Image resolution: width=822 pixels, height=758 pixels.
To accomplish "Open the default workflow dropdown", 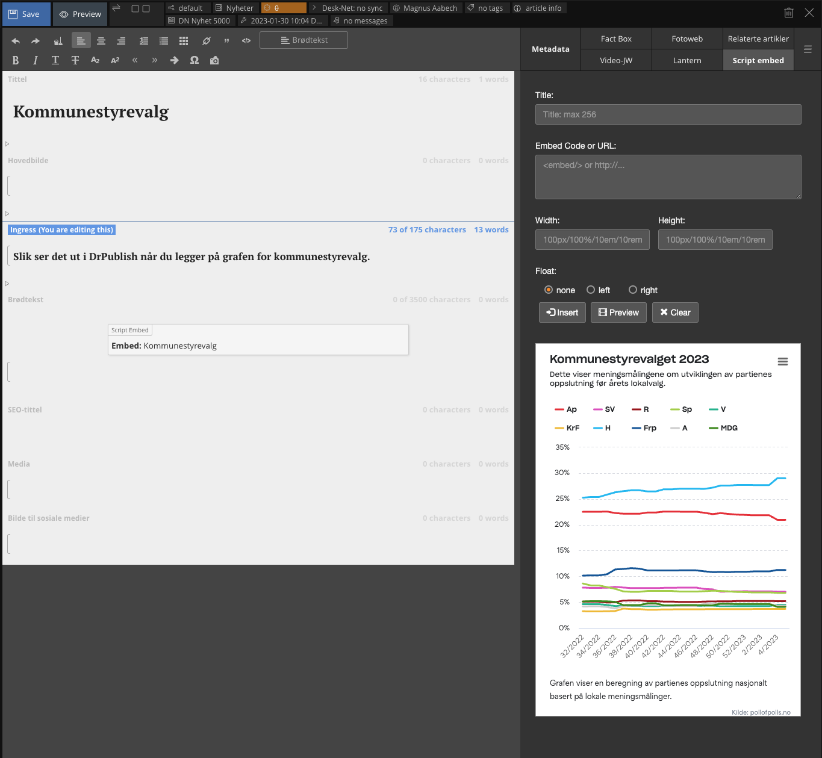I will point(188,8).
